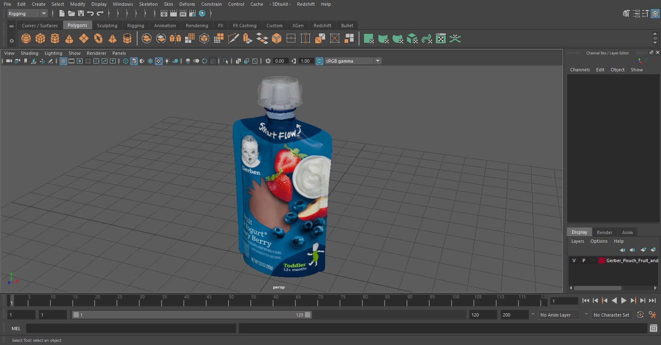661x345 pixels.
Task: Click the redo arrow icon
Action: pos(100,13)
